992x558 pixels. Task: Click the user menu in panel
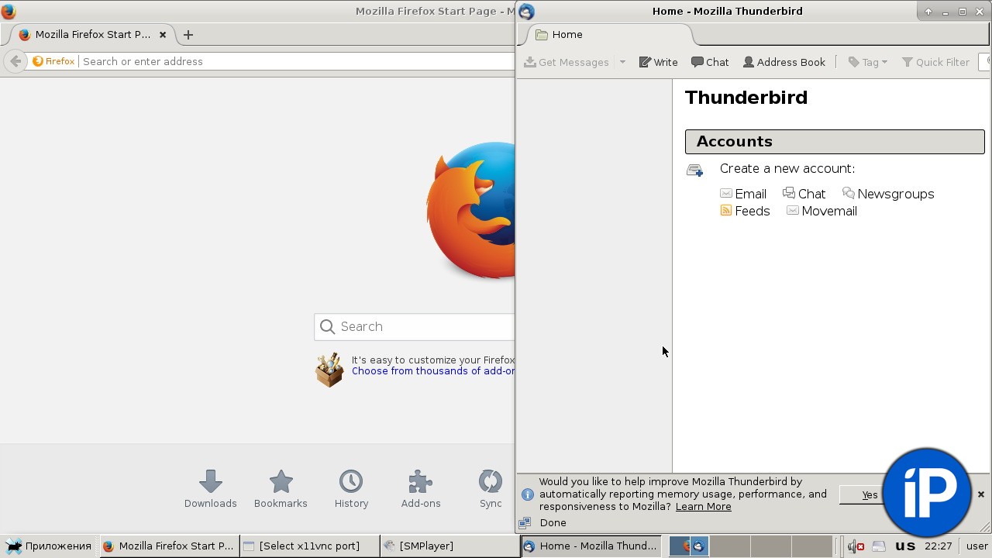coord(977,546)
